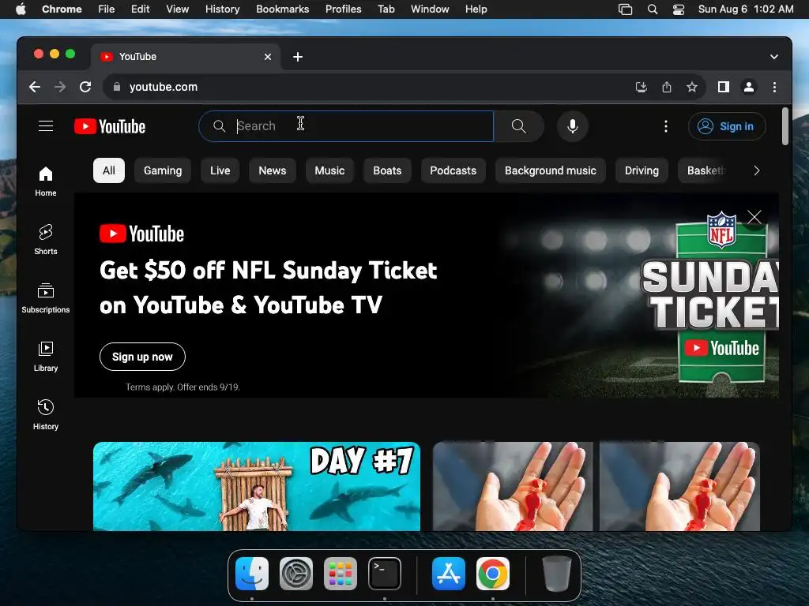Screen dimensions: 809x606
Task: Expand the tab search dropdown arrow
Action: [x=774, y=57]
